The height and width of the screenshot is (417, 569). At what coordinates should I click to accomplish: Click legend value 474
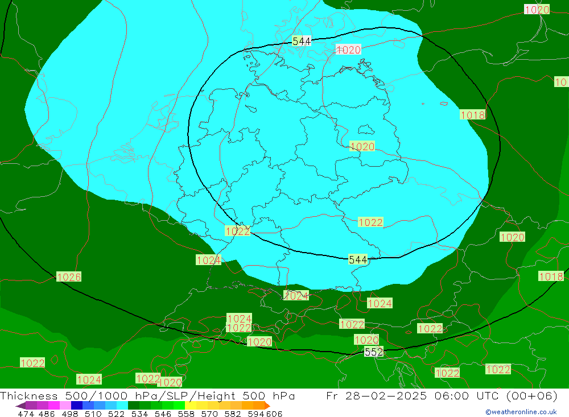click(26, 414)
